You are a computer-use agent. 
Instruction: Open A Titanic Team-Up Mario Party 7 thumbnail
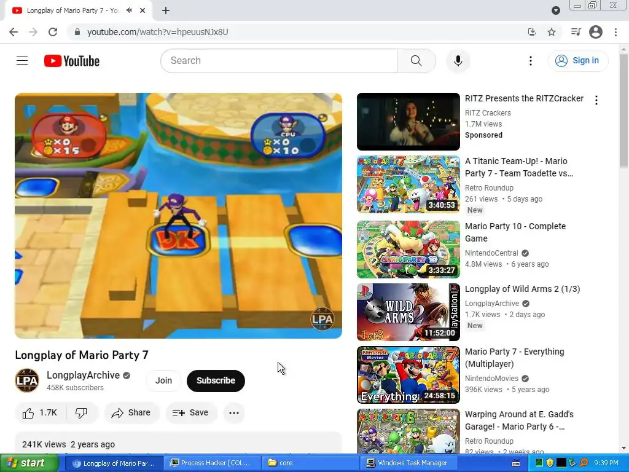408,184
